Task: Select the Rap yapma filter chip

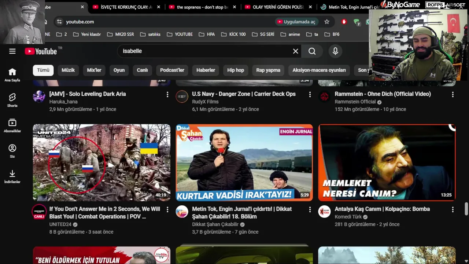Action: coord(268,70)
